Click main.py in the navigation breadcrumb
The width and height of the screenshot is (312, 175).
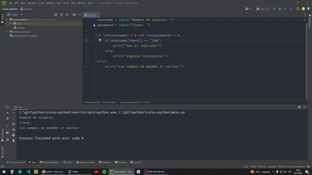(x=26, y=9)
